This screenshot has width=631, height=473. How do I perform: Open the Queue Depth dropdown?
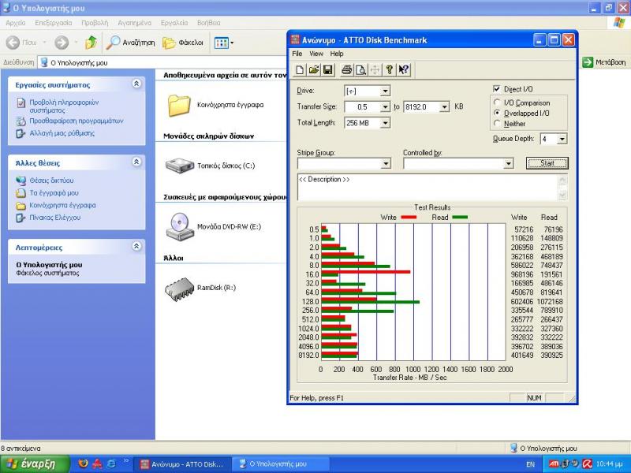(562, 139)
